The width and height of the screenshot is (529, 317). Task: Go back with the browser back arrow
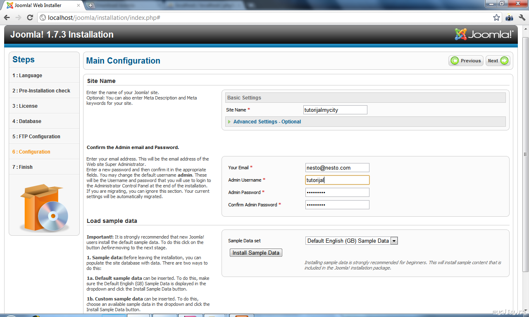7,18
